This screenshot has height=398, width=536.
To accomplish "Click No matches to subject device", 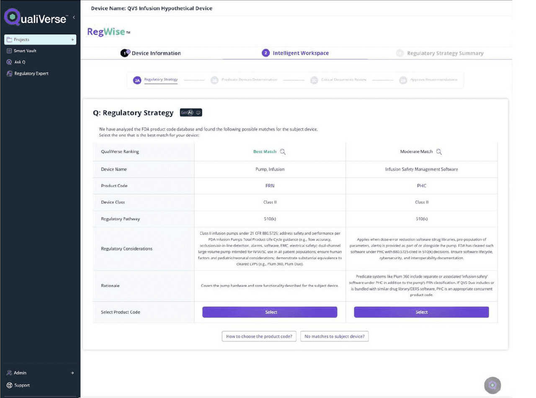I will coord(335,336).
